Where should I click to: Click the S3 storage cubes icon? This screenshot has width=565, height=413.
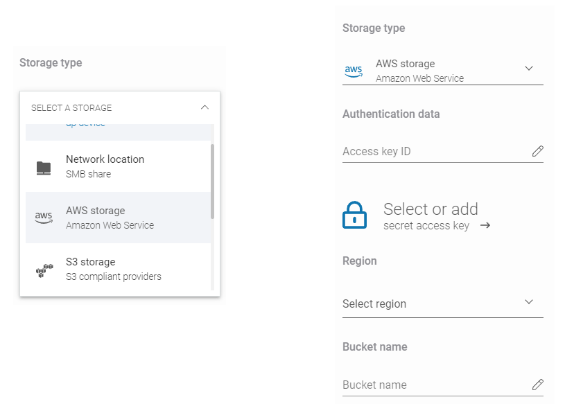click(x=44, y=270)
